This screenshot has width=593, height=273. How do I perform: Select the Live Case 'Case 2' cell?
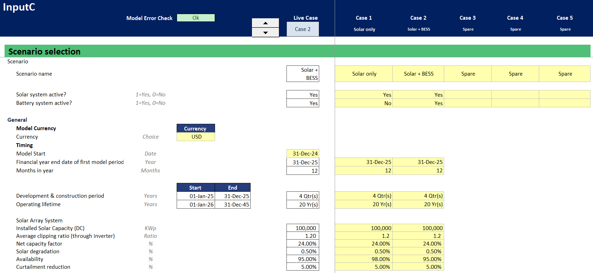pos(303,29)
